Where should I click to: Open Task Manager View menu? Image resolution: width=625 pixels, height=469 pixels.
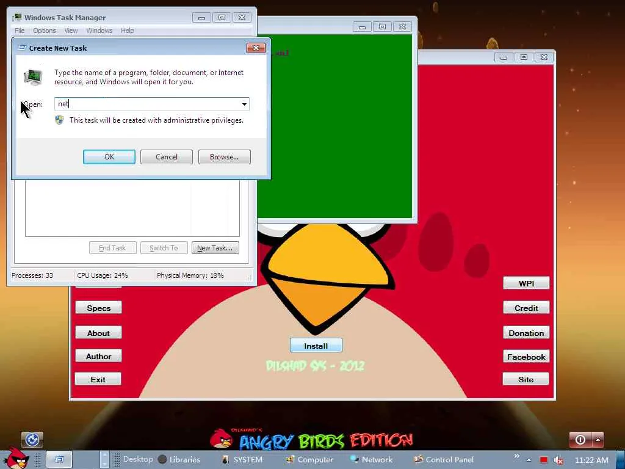pos(71,31)
